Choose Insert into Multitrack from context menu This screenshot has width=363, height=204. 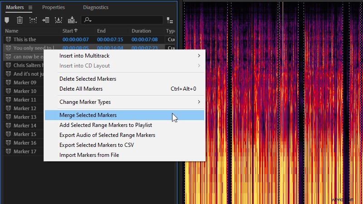coord(124,56)
